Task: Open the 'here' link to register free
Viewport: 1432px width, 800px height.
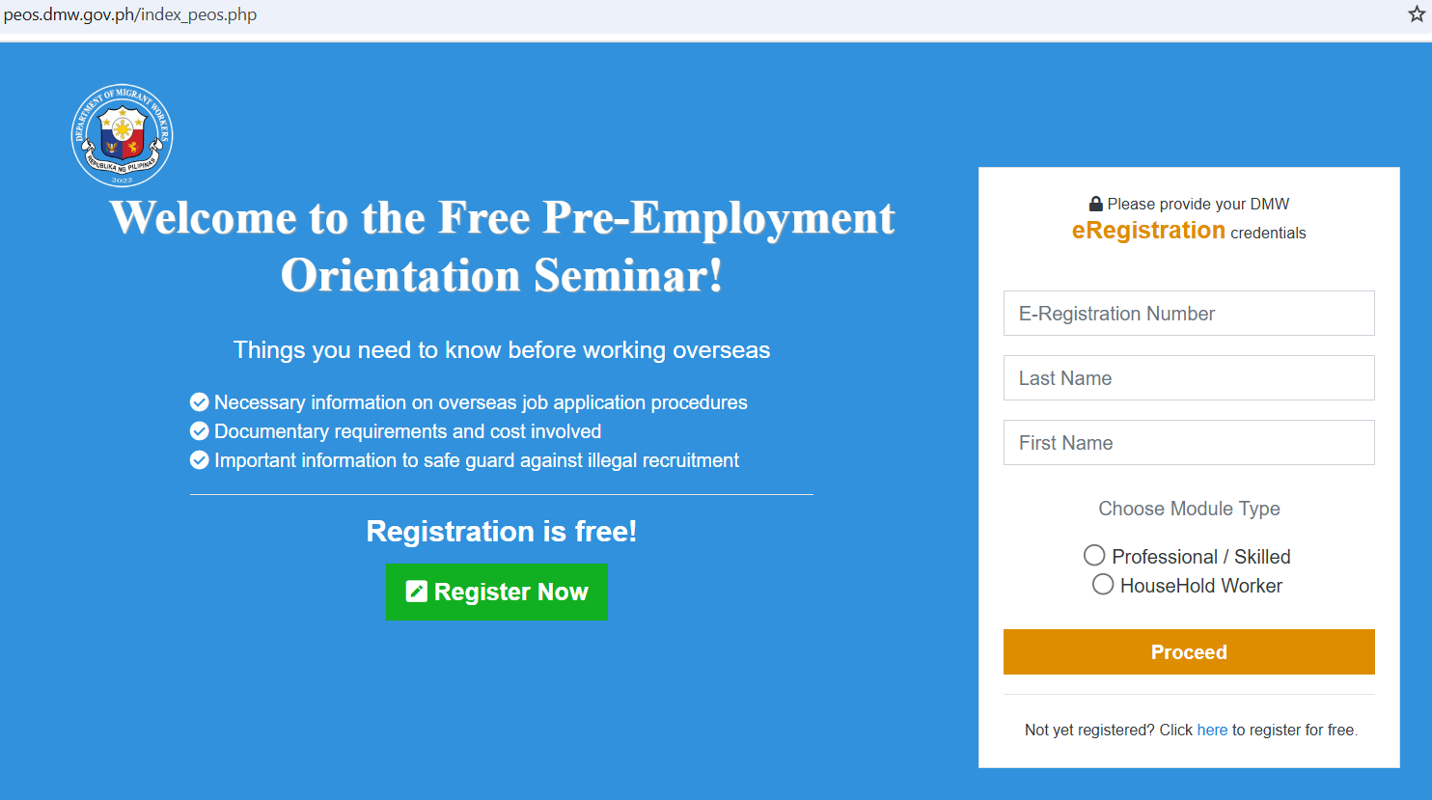Action: point(1212,730)
